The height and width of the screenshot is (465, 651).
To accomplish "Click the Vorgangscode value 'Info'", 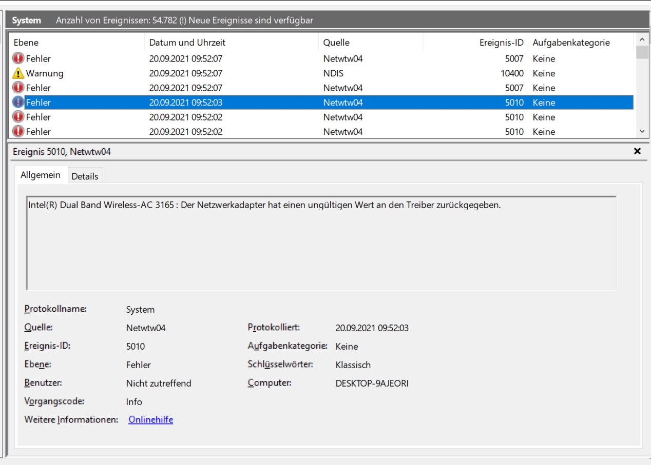I will tap(134, 402).
